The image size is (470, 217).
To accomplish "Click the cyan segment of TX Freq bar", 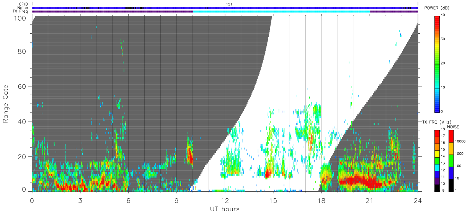I will 281,11.
